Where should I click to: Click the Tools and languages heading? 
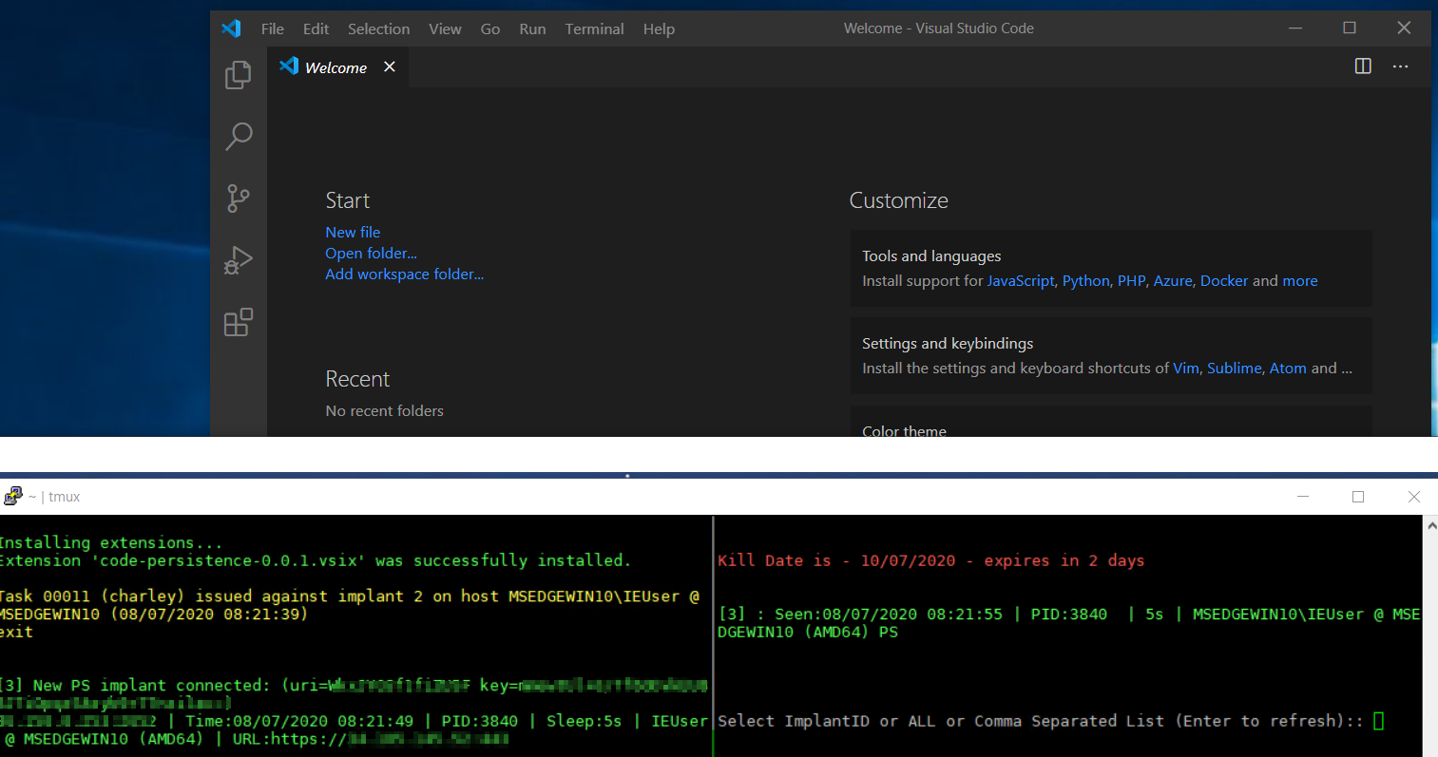[931, 255]
